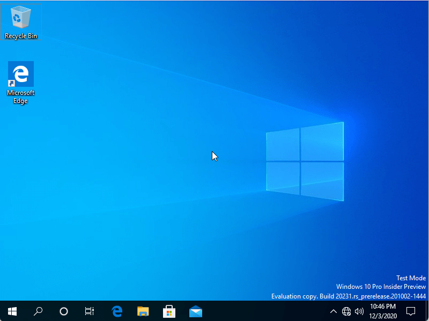Open Task View
The image size is (429, 321).
click(x=90, y=311)
